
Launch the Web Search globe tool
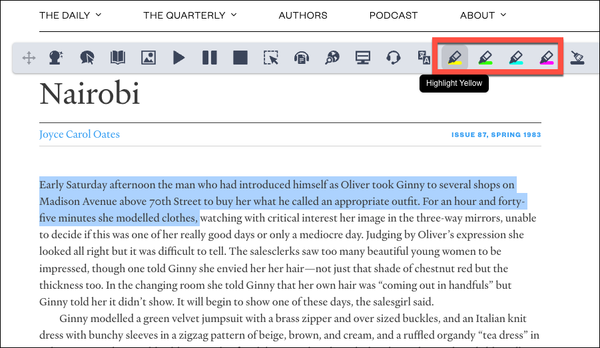pyautogui.click(x=332, y=58)
